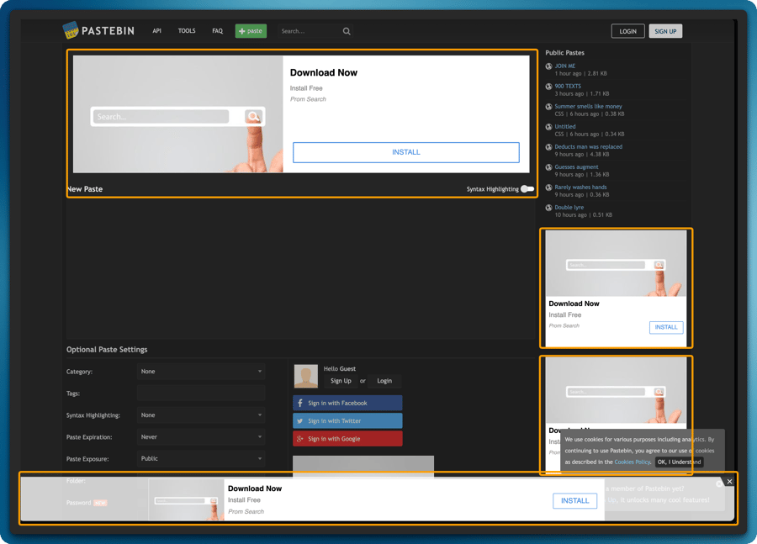
Task: Click the Facebook icon on sign-in button
Action: pos(300,403)
